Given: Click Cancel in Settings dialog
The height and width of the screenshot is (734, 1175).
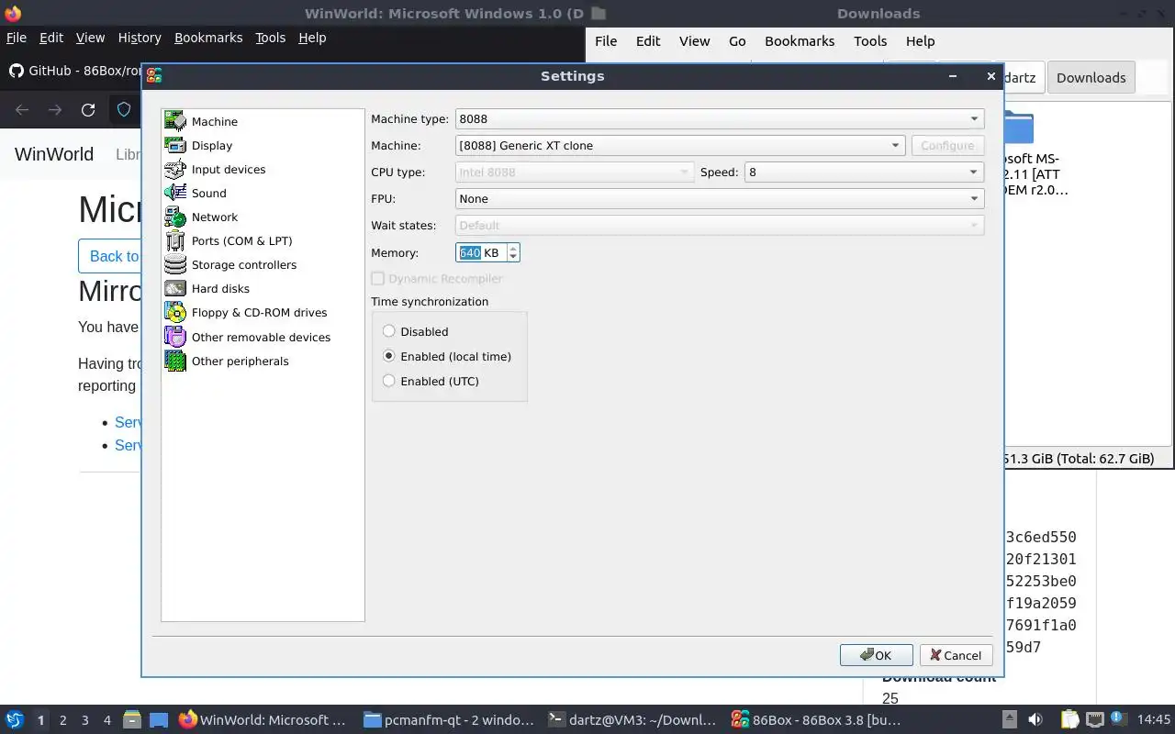Looking at the screenshot, I should 956,655.
